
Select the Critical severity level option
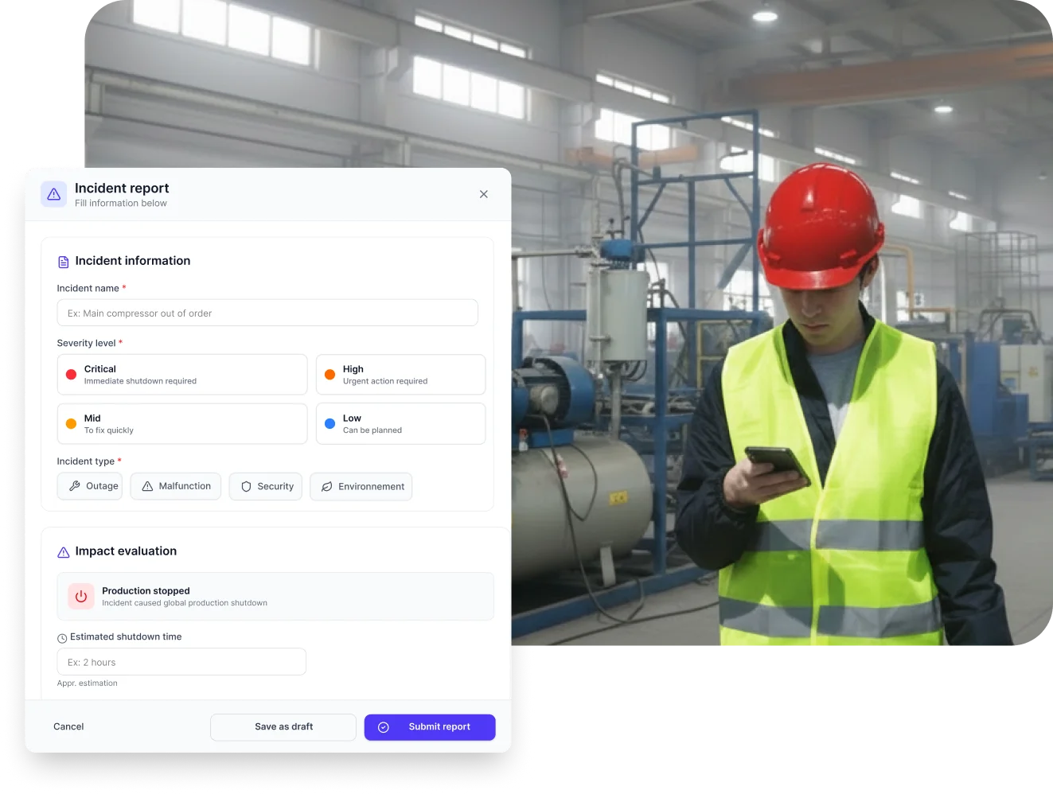[x=182, y=375]
